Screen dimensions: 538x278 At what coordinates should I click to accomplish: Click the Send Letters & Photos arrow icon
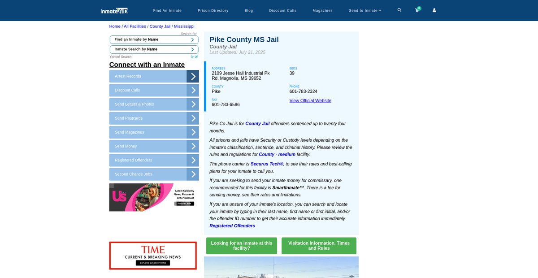click(x=193, y=104)
